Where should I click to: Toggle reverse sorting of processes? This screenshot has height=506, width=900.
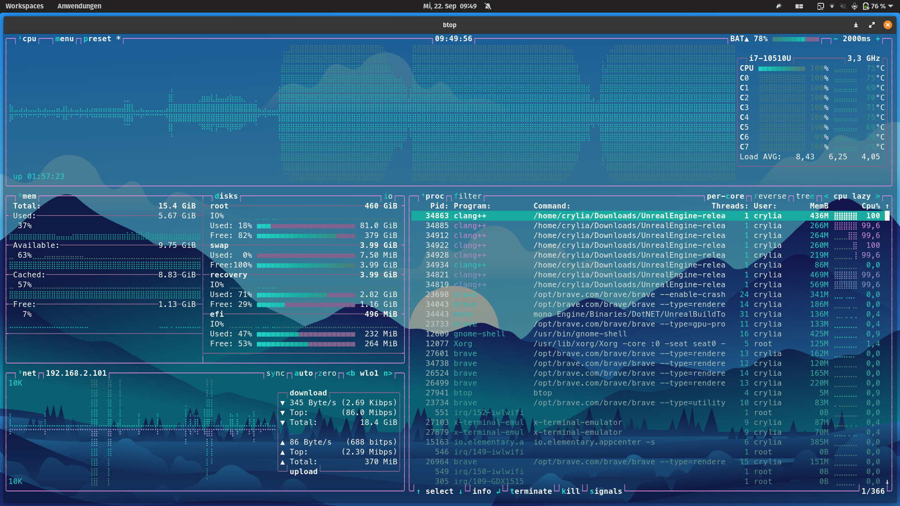[770, 196]
